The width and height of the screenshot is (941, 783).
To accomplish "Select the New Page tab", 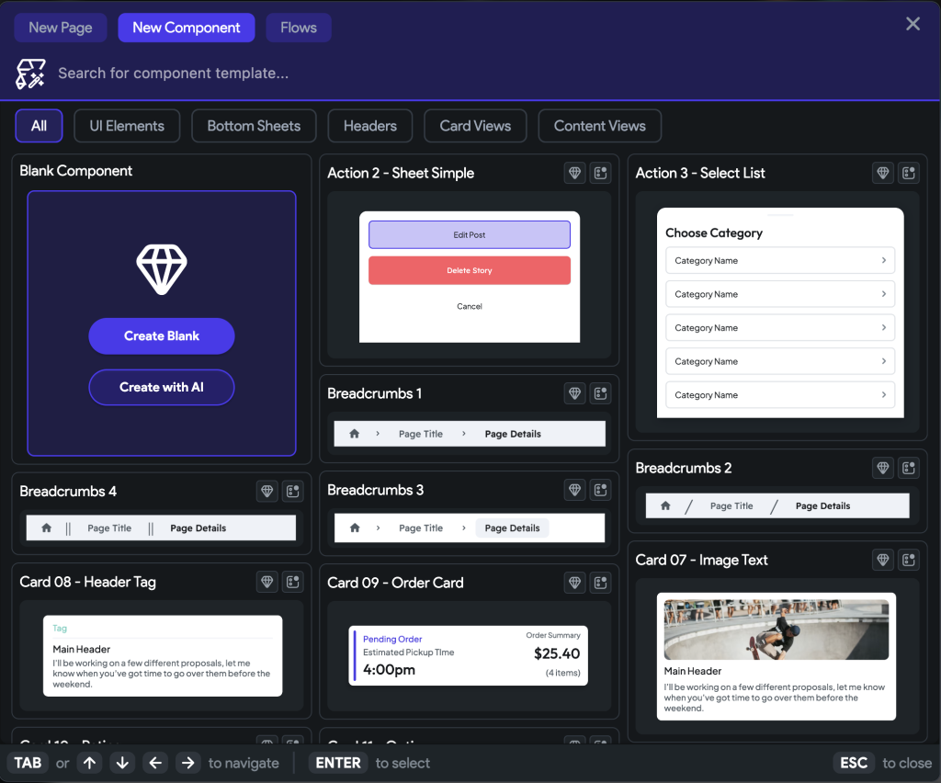I will 60,28.
